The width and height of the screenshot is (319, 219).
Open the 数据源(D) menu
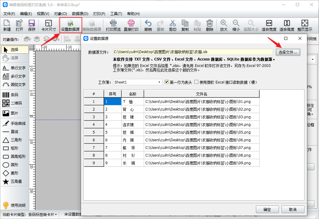coord(80,14)
